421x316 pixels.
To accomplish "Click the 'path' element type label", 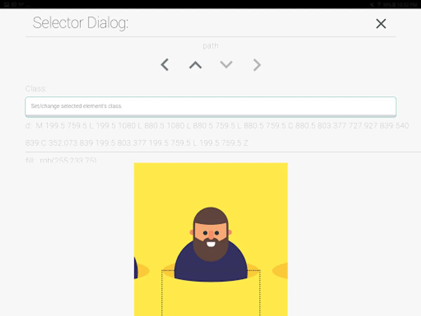I will [210, 46].
